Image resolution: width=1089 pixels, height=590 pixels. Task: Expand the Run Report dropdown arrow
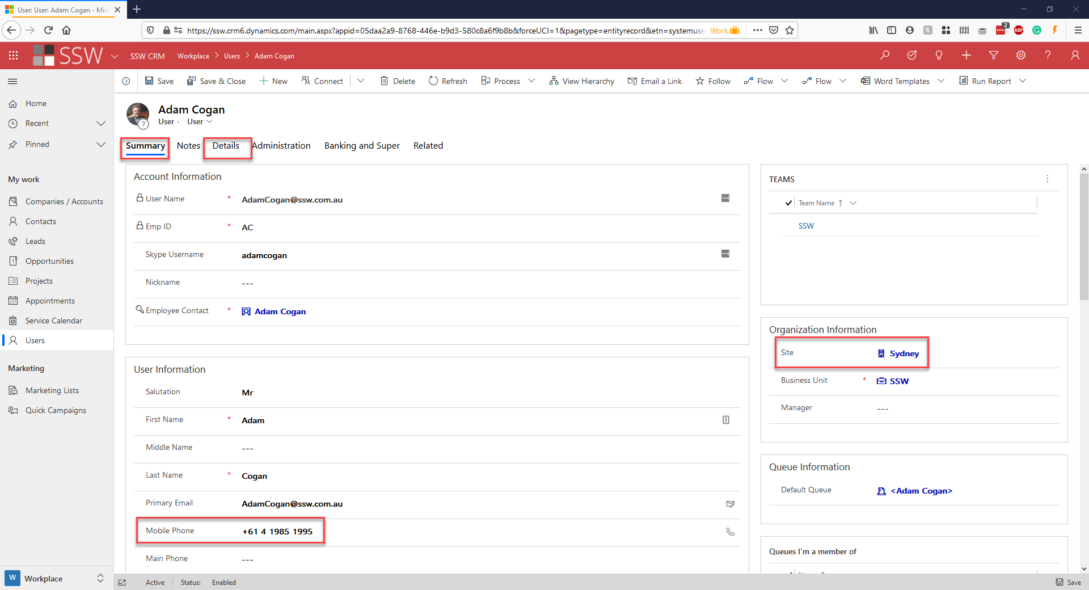(x=1023, y=81)
